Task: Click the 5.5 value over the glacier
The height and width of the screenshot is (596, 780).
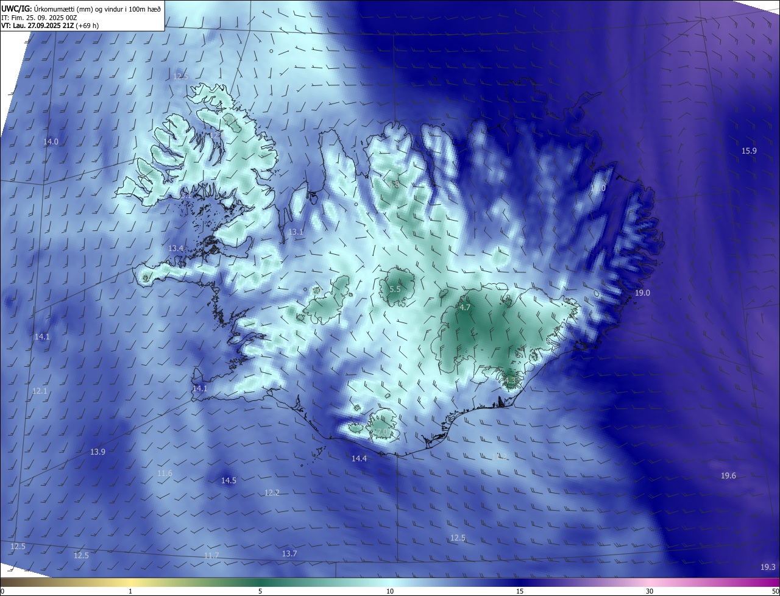Action: click(394, 289)
